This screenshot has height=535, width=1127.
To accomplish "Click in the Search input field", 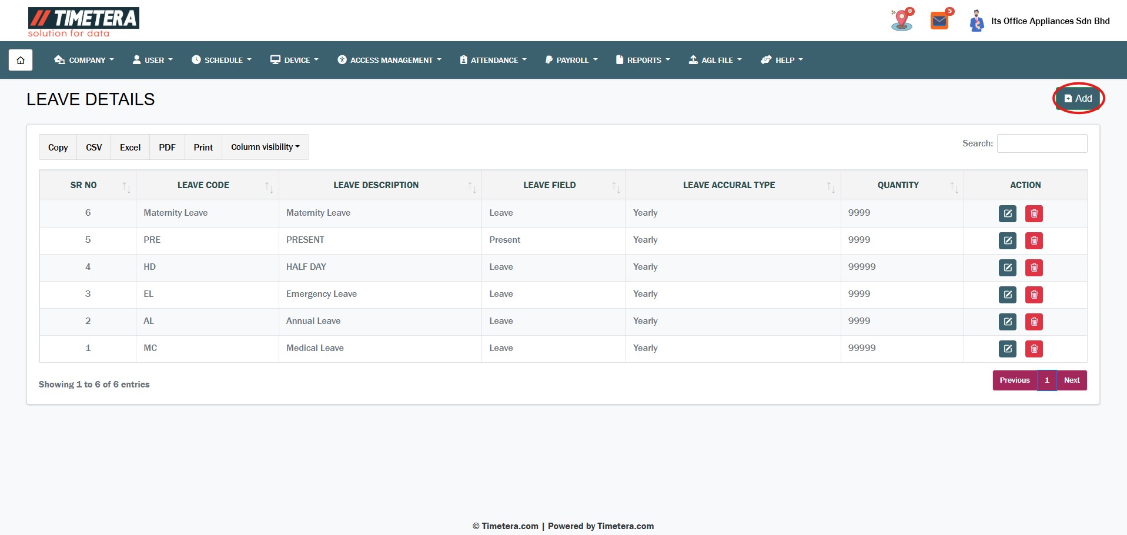I will pyautogui.click(x=1042, y=143).
